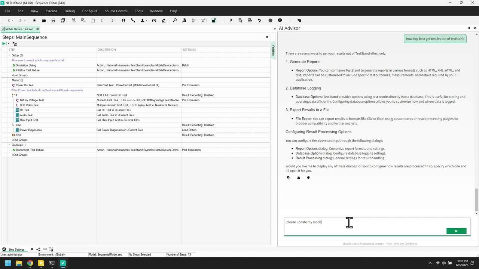This screenshot has height=269, width=479.
Task: Open the View Terms and Conditions link
Action: 402,244
